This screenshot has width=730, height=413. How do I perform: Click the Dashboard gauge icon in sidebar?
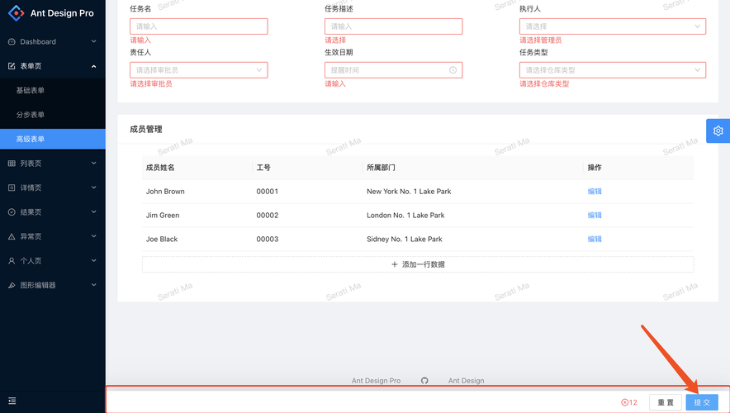tap(12, 42)
